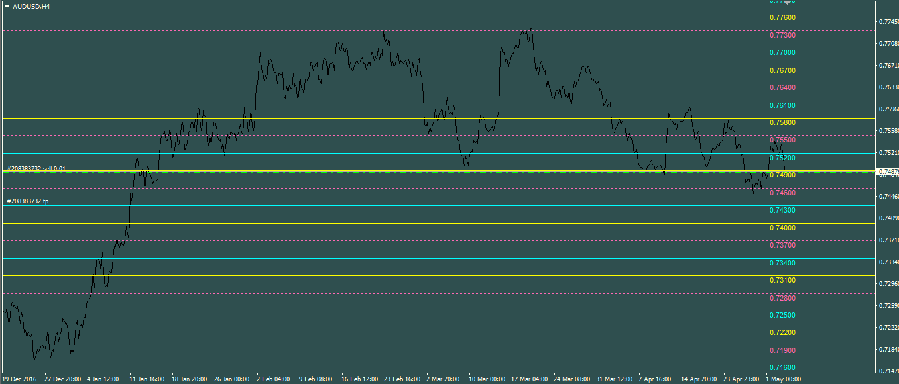Click the yellow 0.74000 level label
899x384 pixels.
pyautogui.click(x=782, y=228)
